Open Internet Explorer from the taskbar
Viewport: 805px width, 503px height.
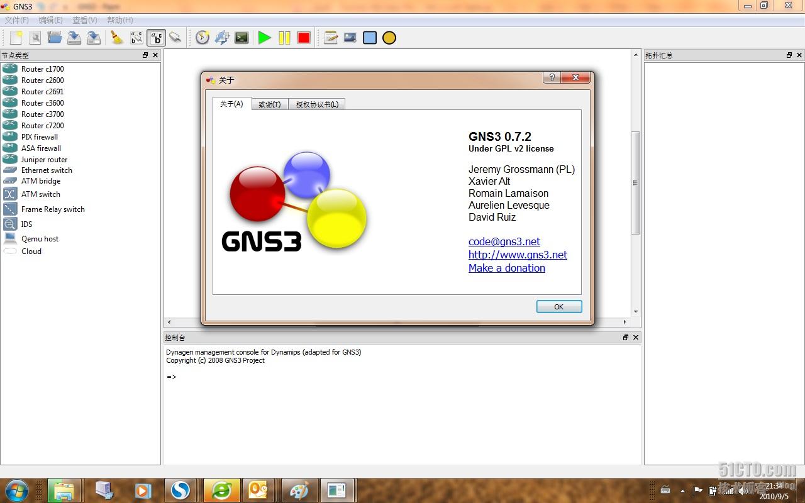click(221, 490)
